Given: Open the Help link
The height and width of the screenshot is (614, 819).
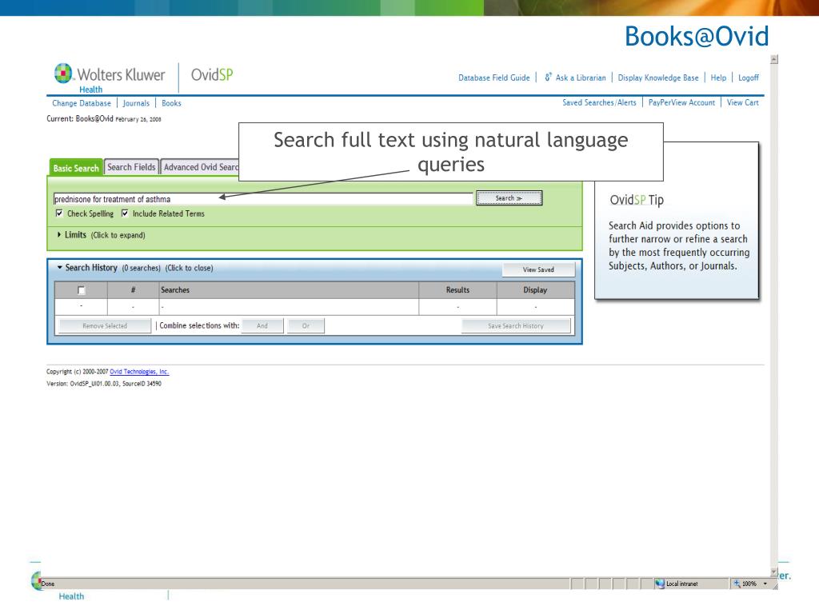Looking at the screenshot, I should (718, 78).
